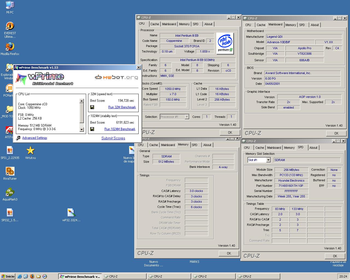Click OK in Memory CPU-Z window
The image size is (350, 280).
pyautogui.click(x=229, y=253)
